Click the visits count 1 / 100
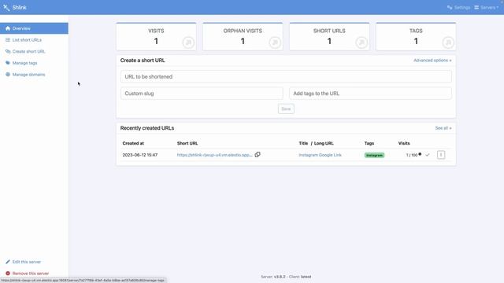The width and height of the screenshot is (504, 283). (411, 156)
